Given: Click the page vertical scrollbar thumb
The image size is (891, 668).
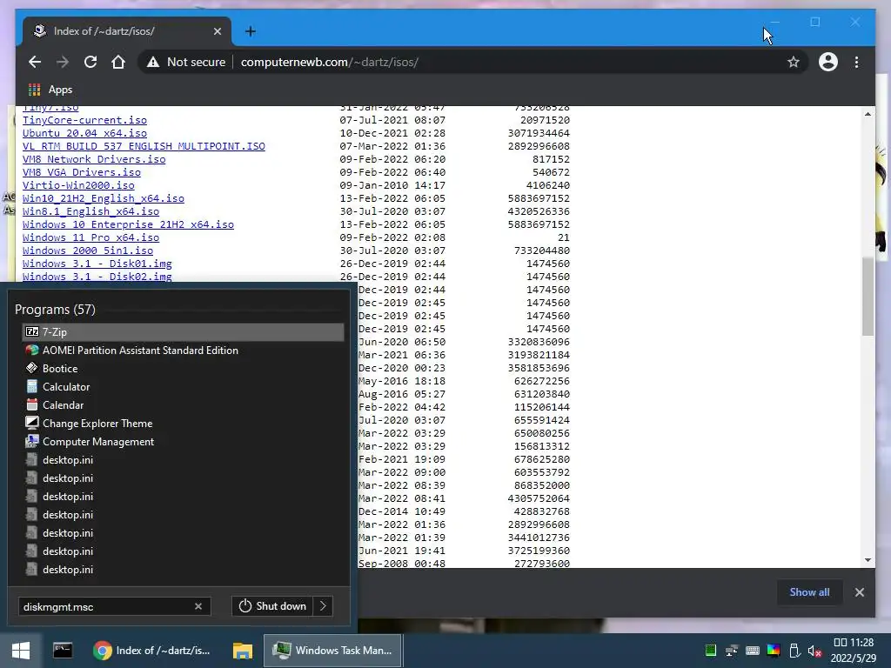Looking at the screenshot, I should [x=868, y=296].
